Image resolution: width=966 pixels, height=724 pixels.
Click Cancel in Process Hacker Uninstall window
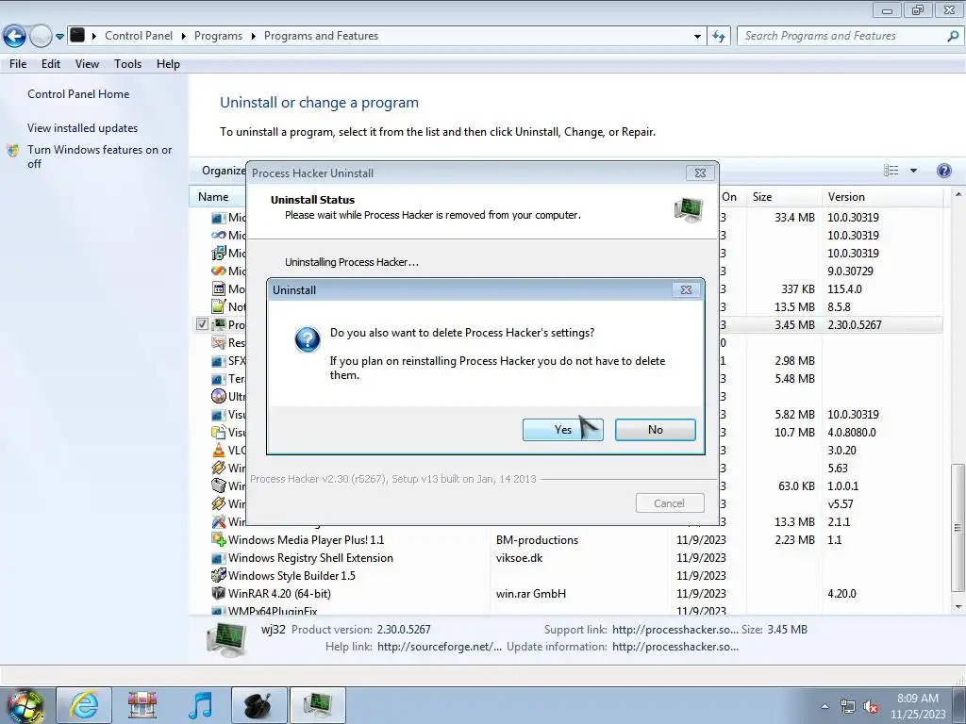coord(669,503)
